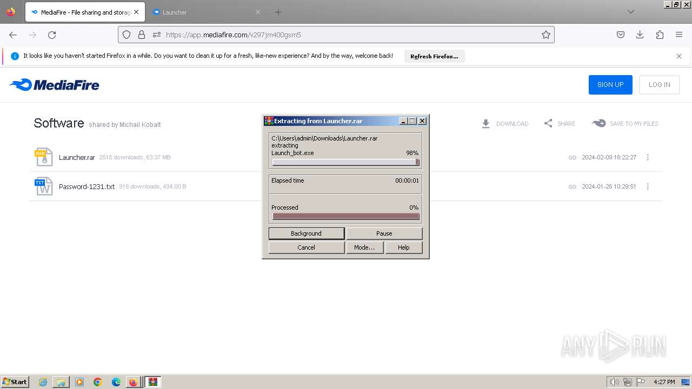Viewport: 692px width, 389px height.
Task: Open the media player taskbar icon
Action: [x=79, y=382]
